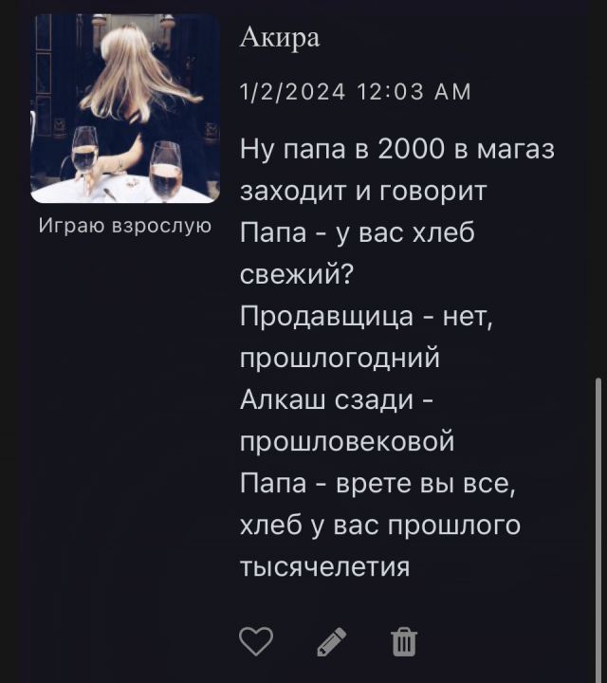Click the 1/2/2024 12:03 AM timestamp

pyautogui.click(x=356, y=92)
